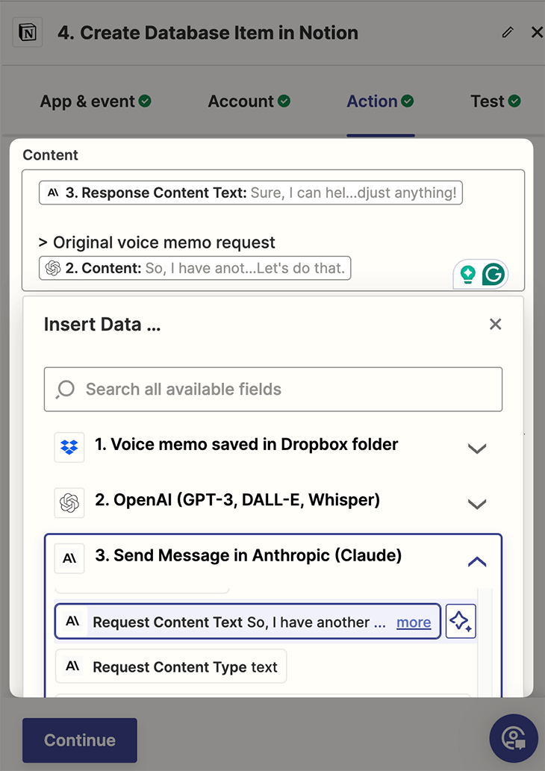545x771 pixels.
Task: Click the Continue button
Action: 80,740
